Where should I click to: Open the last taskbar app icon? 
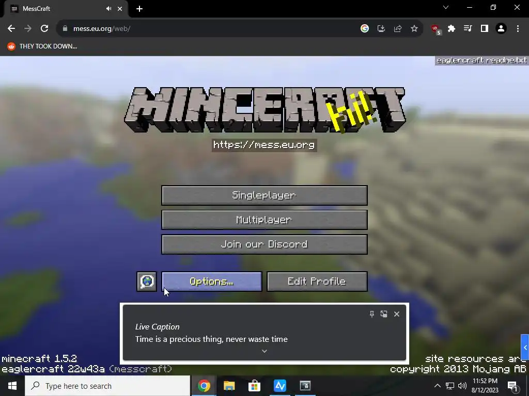coord(305,386)
